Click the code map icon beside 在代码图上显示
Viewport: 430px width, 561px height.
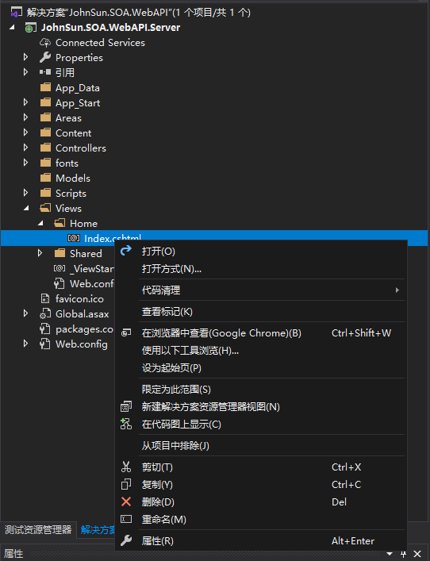point(126,424)
